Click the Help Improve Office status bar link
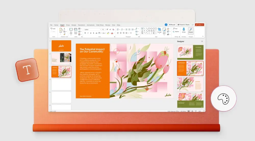This screenshot has width=255, height=141. [x=173, y=111]
